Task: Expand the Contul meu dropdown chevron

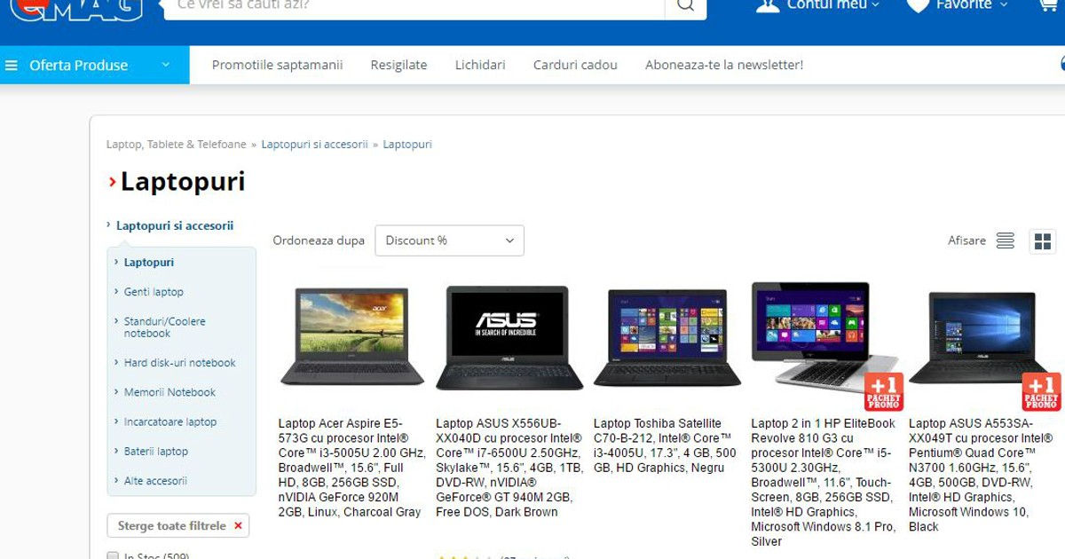Action: pos(875,5)
